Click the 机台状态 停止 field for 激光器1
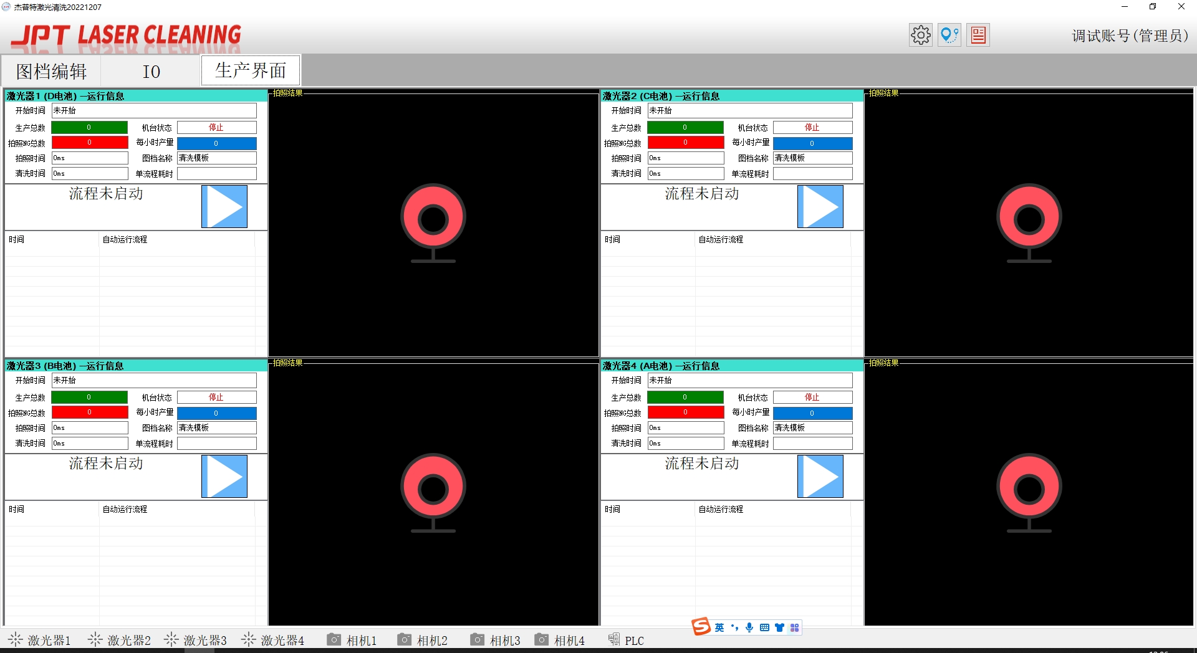The image size is (1197, 653). click(x=216, y=127)
